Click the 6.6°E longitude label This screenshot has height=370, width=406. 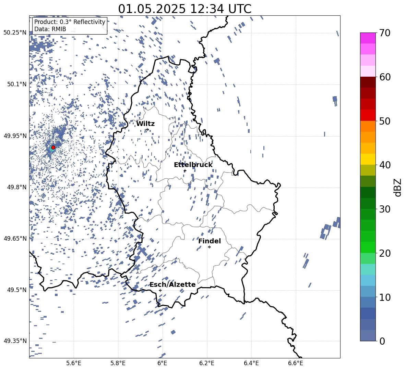click(x=296, y=363)
